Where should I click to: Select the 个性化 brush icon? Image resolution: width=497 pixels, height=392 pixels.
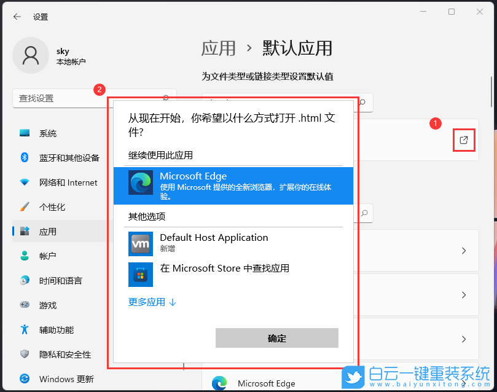pos(25,206)
